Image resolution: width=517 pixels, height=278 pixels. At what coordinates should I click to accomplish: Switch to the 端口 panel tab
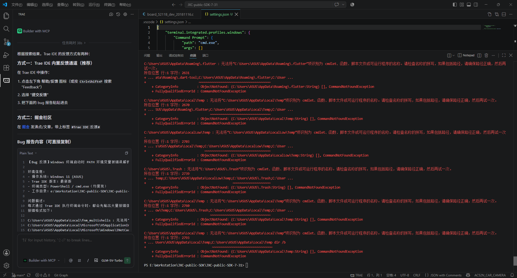[205, 55]
